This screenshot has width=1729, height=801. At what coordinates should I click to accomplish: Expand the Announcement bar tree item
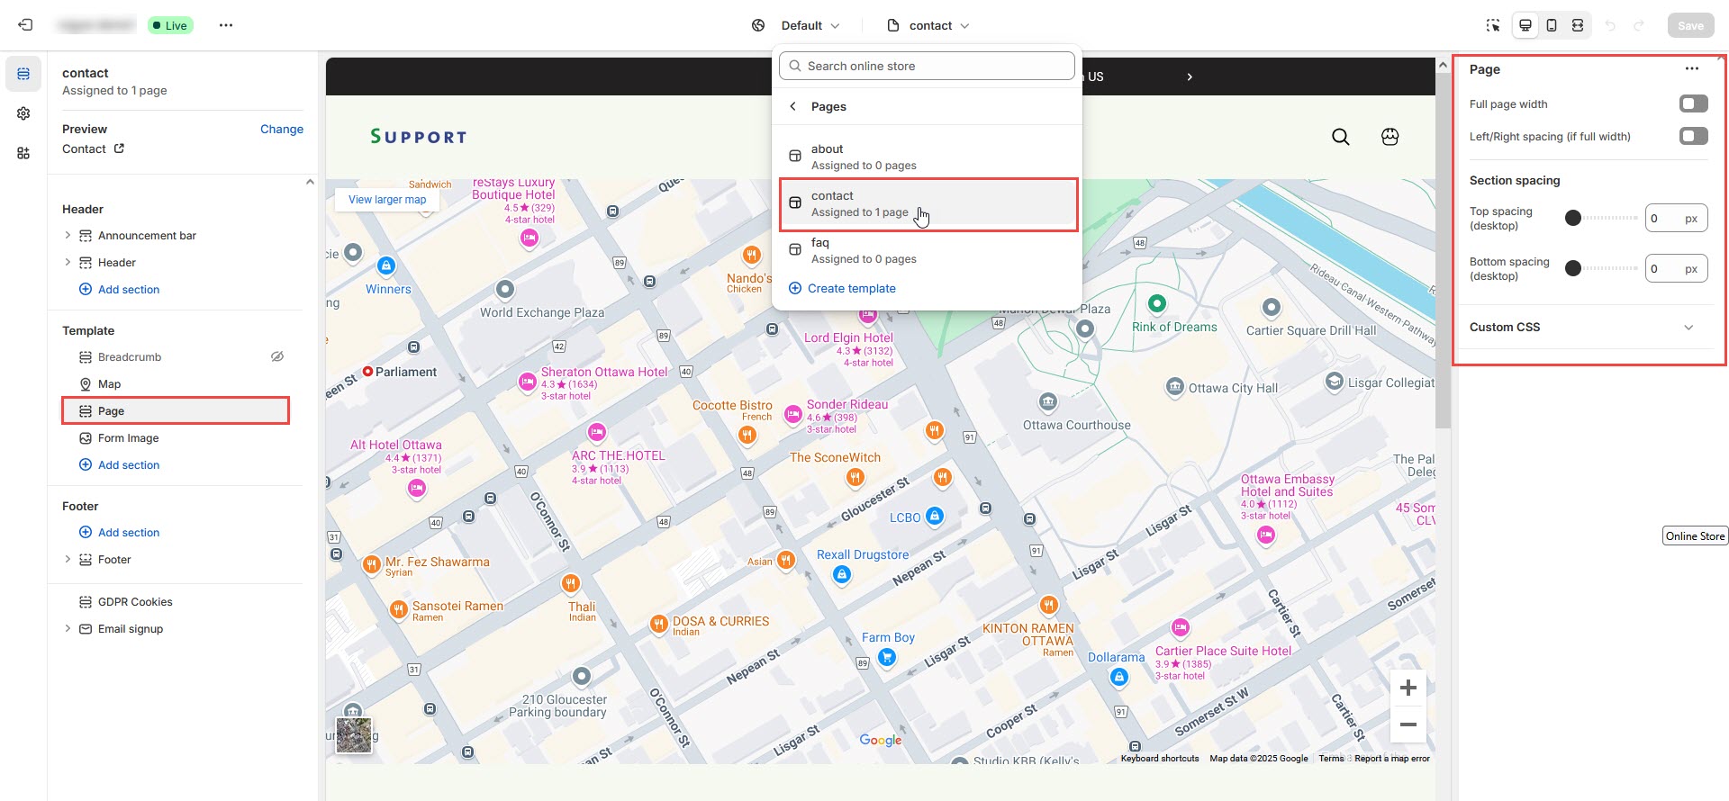click(x=68, y=236)
